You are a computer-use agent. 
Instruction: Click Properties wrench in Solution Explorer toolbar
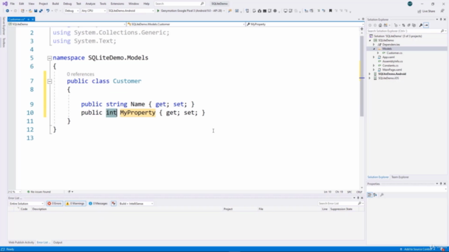[x=421, y=25]
